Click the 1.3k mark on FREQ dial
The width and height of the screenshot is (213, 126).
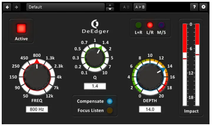(x=50, y=58)
